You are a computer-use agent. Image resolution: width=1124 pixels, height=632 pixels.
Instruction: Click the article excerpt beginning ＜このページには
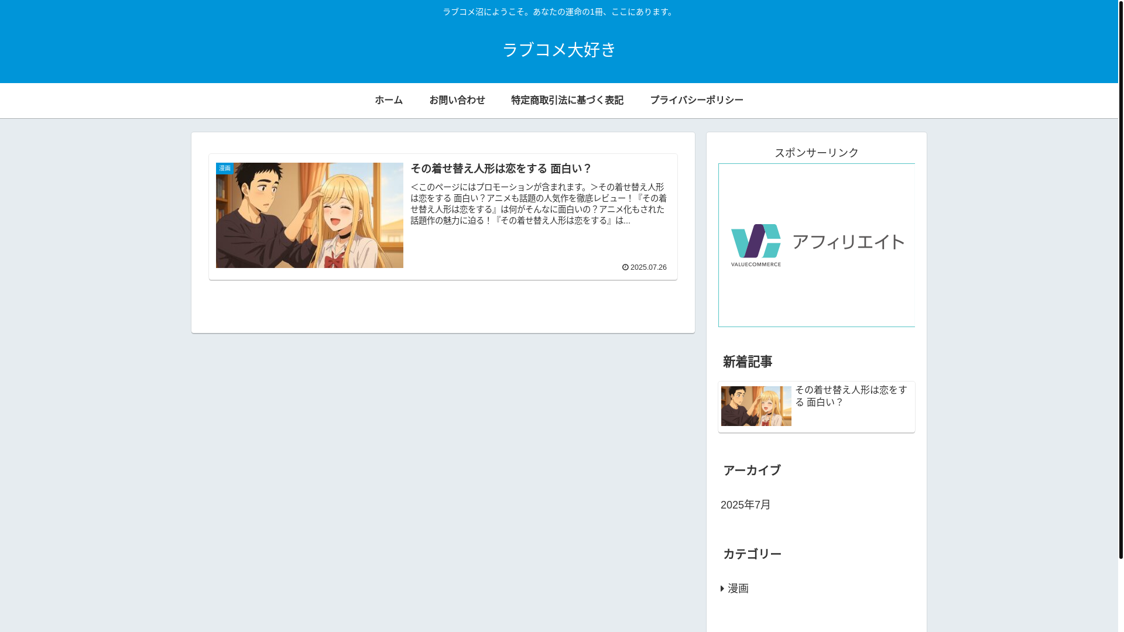pyautogui.click(x=539, y=204)
